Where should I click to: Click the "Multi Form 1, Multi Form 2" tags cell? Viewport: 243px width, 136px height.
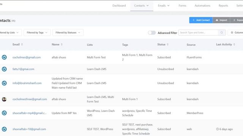point(137,57)
